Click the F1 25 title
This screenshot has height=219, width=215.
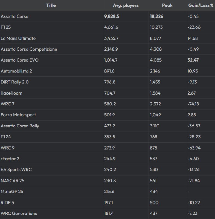[6, 27]
